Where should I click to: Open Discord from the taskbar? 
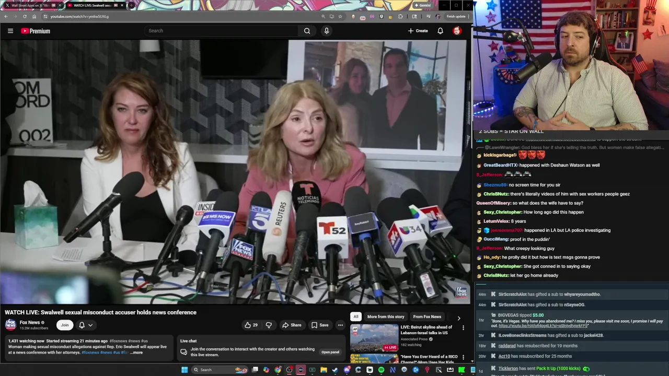click(x=347, y=370)
